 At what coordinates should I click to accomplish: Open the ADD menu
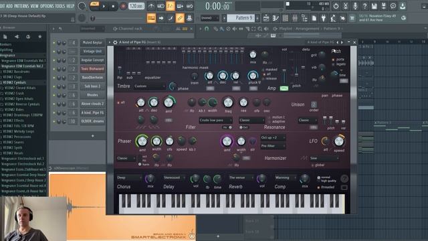pyautogui.click(x=9, y=6)
